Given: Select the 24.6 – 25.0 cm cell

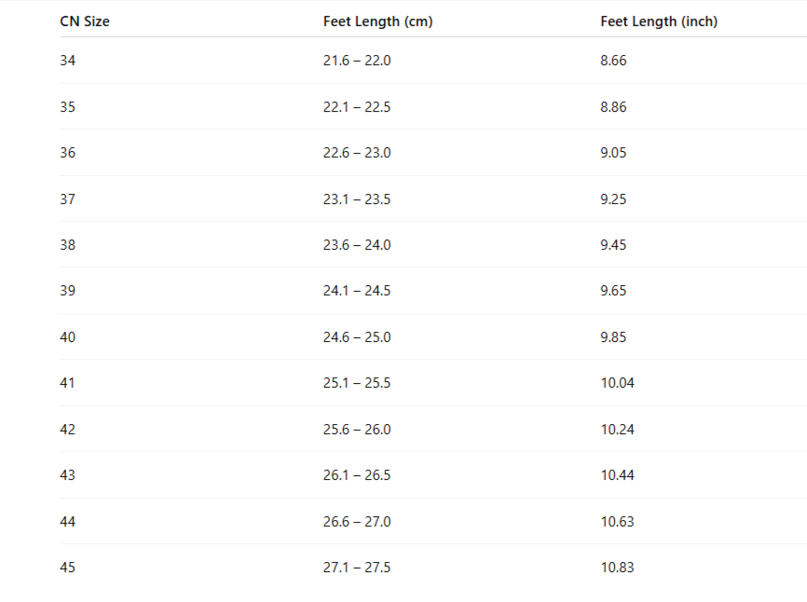Looking at the screenshot, I should [357, 336].
